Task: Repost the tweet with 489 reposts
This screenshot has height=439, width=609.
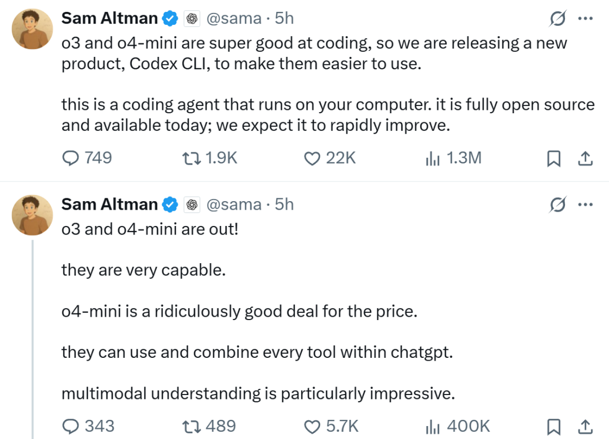Action: point(209,426)
